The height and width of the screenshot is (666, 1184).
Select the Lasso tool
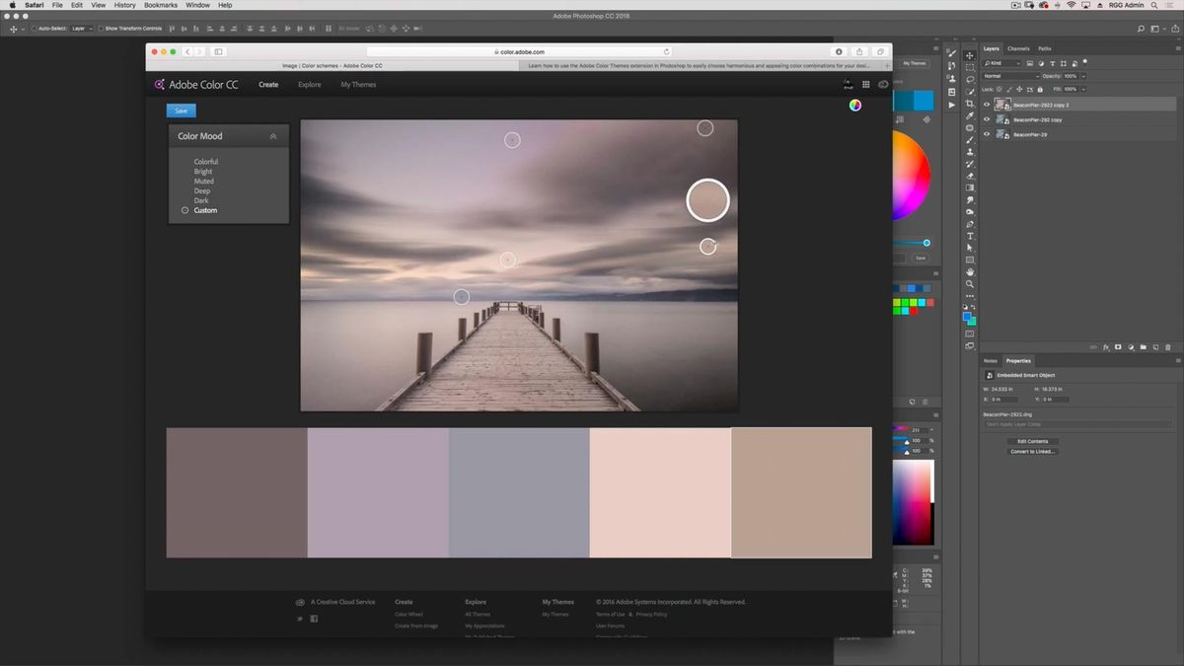click(x=970, y=80)
